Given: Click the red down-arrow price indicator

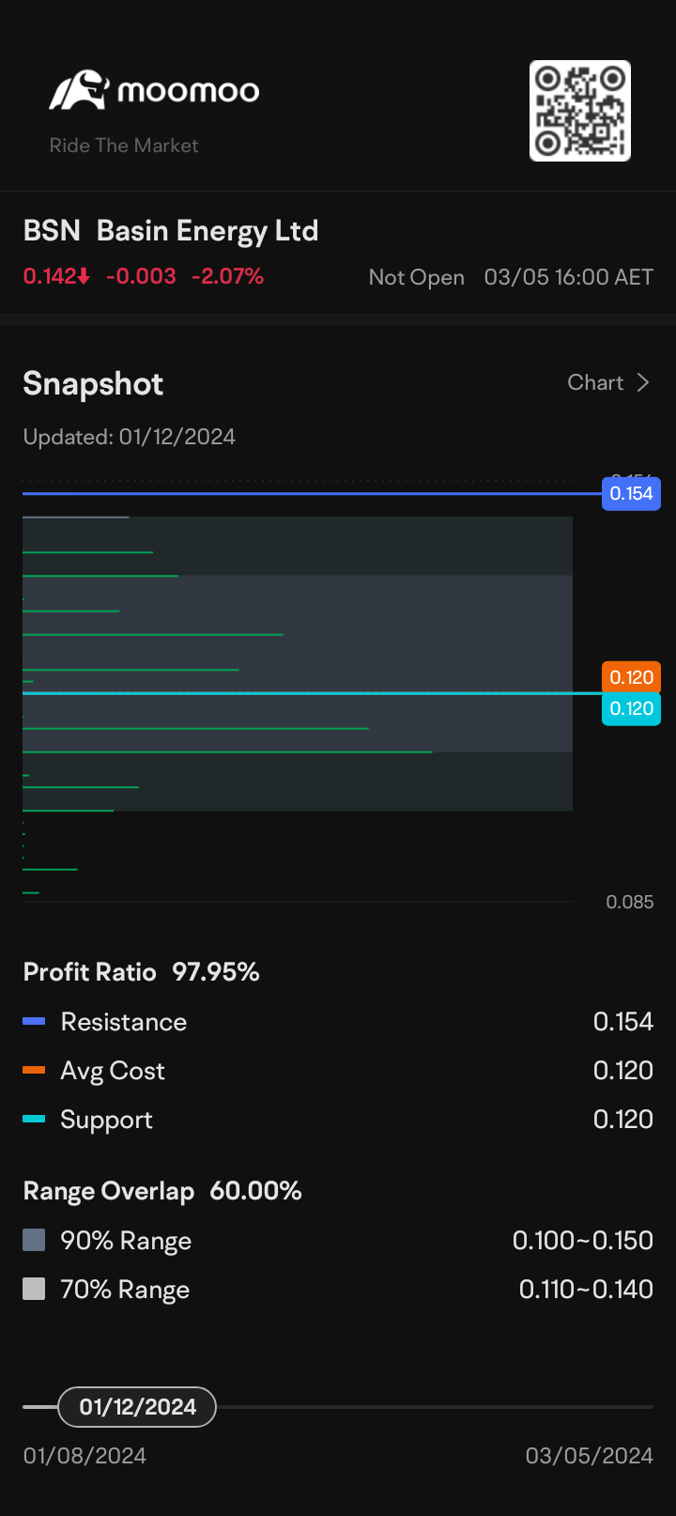Looking at the screenshot, I should [x=84, y=276].
